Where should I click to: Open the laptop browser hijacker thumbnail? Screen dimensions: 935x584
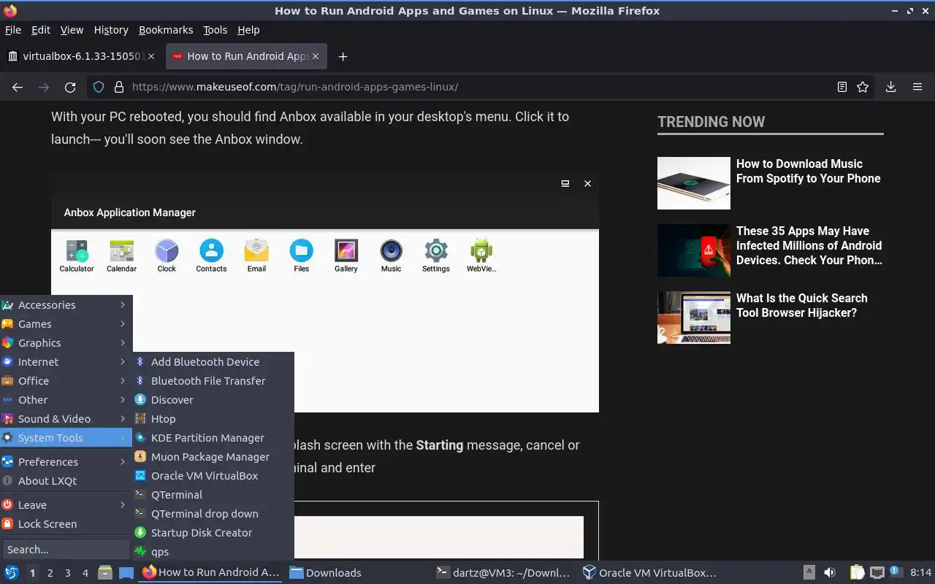coord(694,318)
